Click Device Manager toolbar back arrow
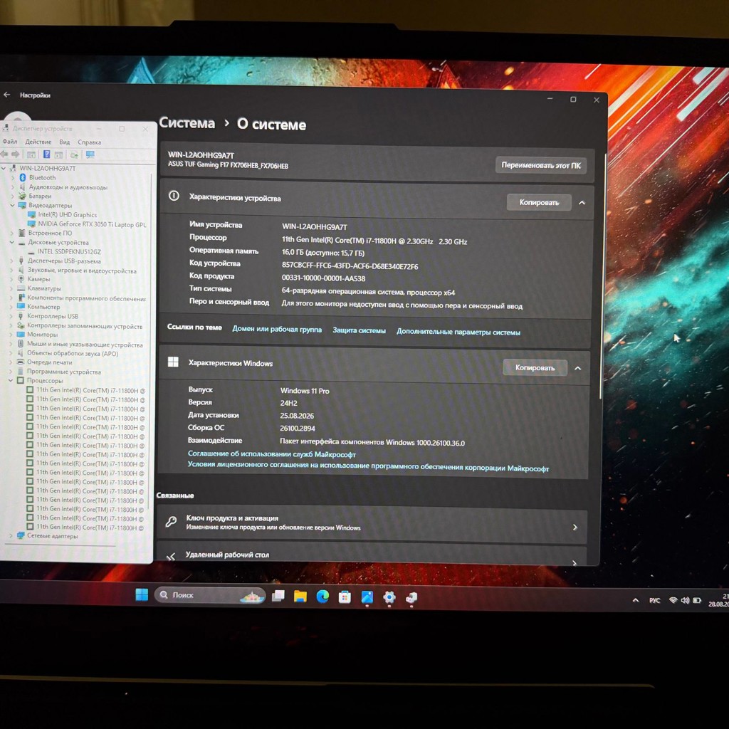This screenshot has height=729, width=729. [x=4, y=154]
